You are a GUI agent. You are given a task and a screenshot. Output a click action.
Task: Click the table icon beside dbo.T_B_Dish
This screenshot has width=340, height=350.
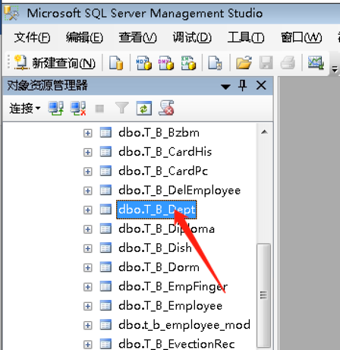pos(105,248)
